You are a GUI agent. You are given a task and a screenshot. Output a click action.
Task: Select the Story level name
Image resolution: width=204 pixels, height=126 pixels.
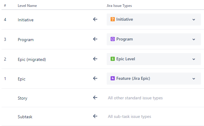pos(22,98)
